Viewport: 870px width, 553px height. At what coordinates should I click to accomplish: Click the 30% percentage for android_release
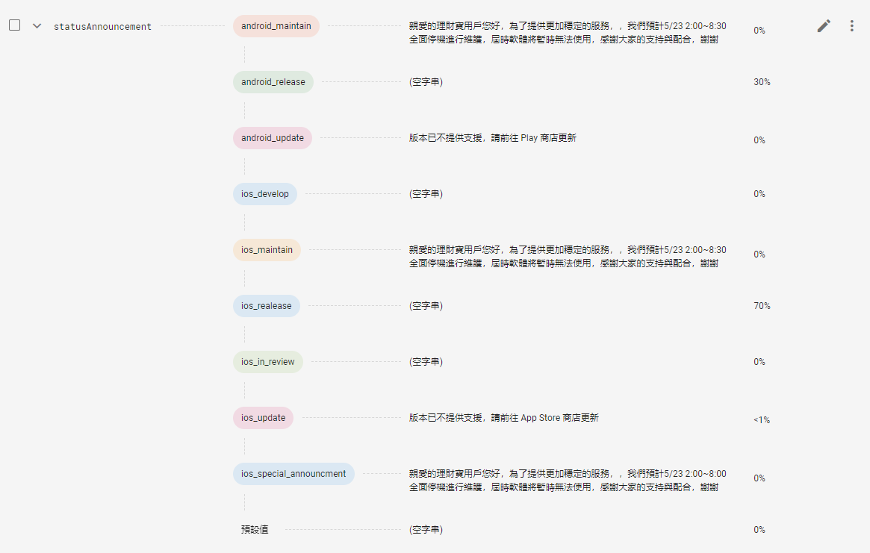click(x=762, y=82)
